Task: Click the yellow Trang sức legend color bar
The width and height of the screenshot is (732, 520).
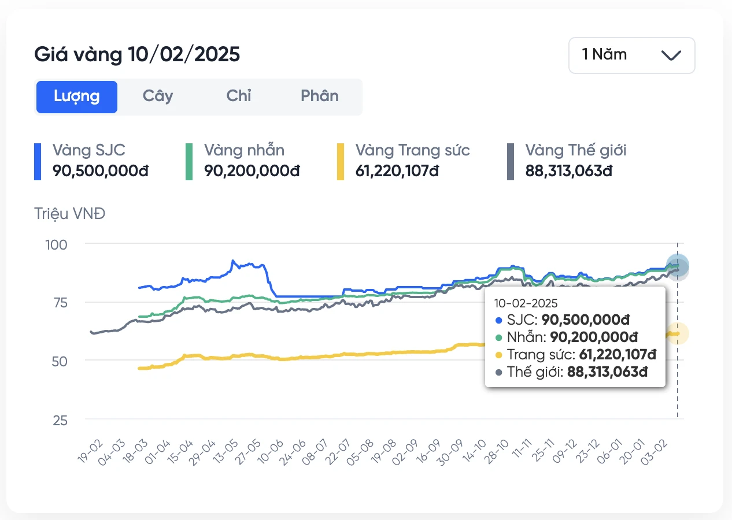Action: (x=341, y=161)
